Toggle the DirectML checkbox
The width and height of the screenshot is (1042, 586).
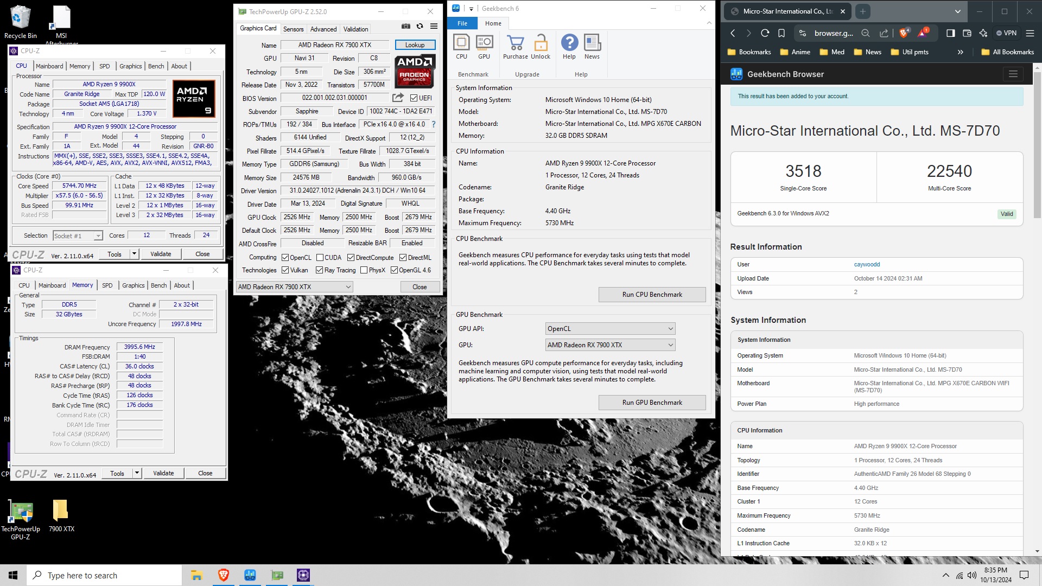tap(403, 258)
